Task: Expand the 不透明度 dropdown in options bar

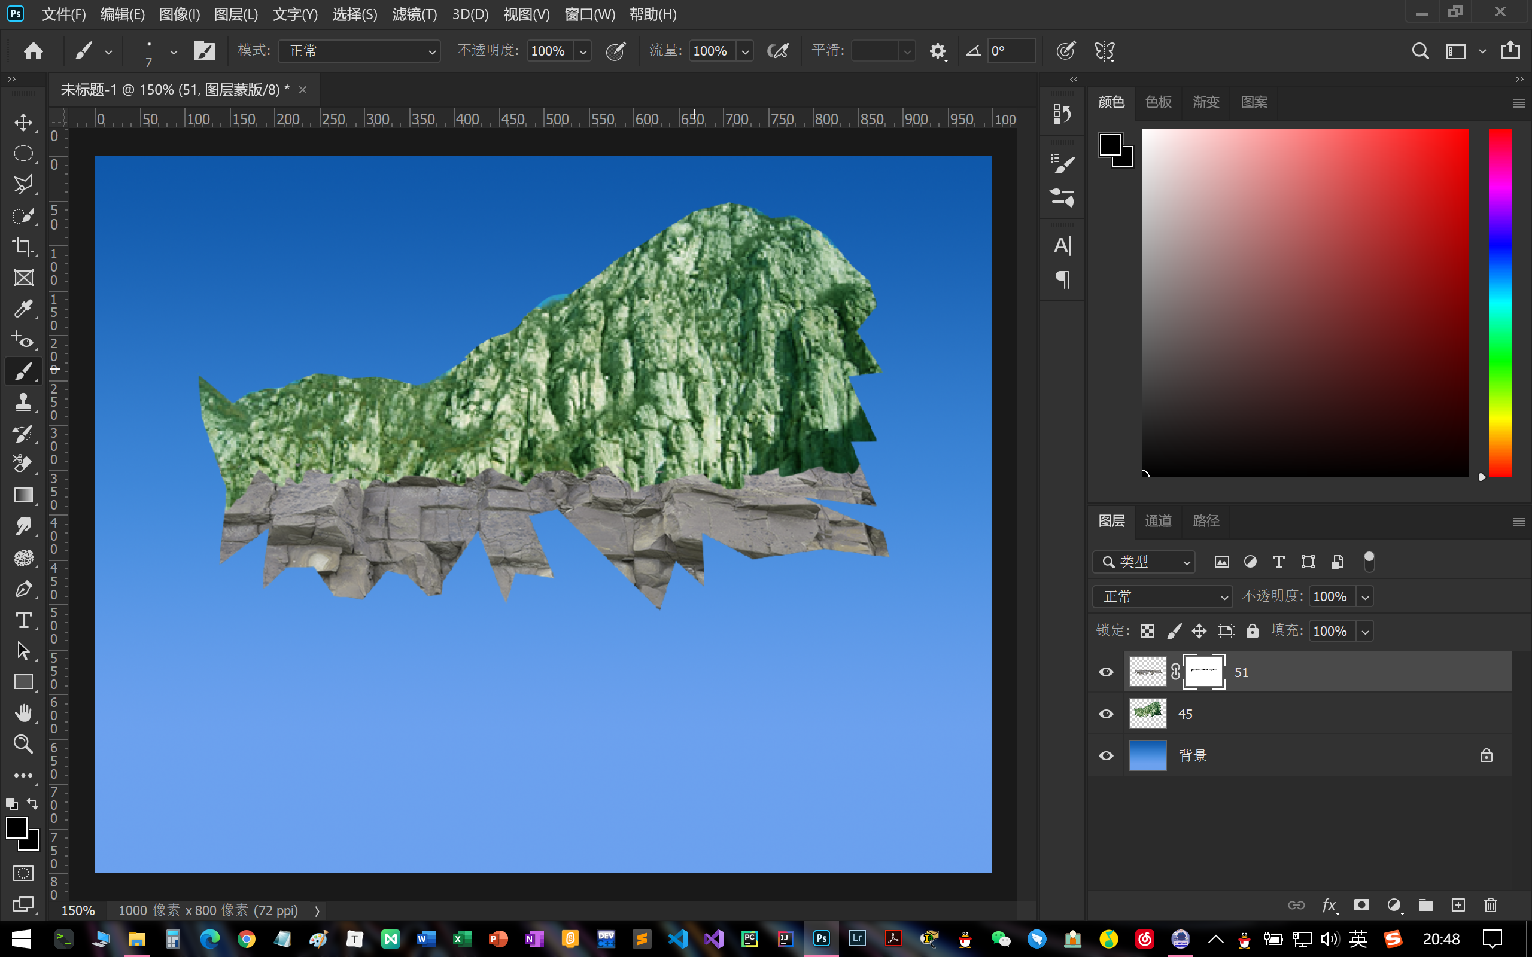Action: (583, 51)
